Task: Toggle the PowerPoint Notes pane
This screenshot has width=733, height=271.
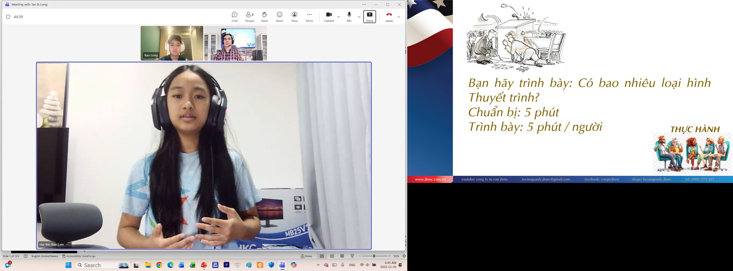Action: (x=306, y=256)
